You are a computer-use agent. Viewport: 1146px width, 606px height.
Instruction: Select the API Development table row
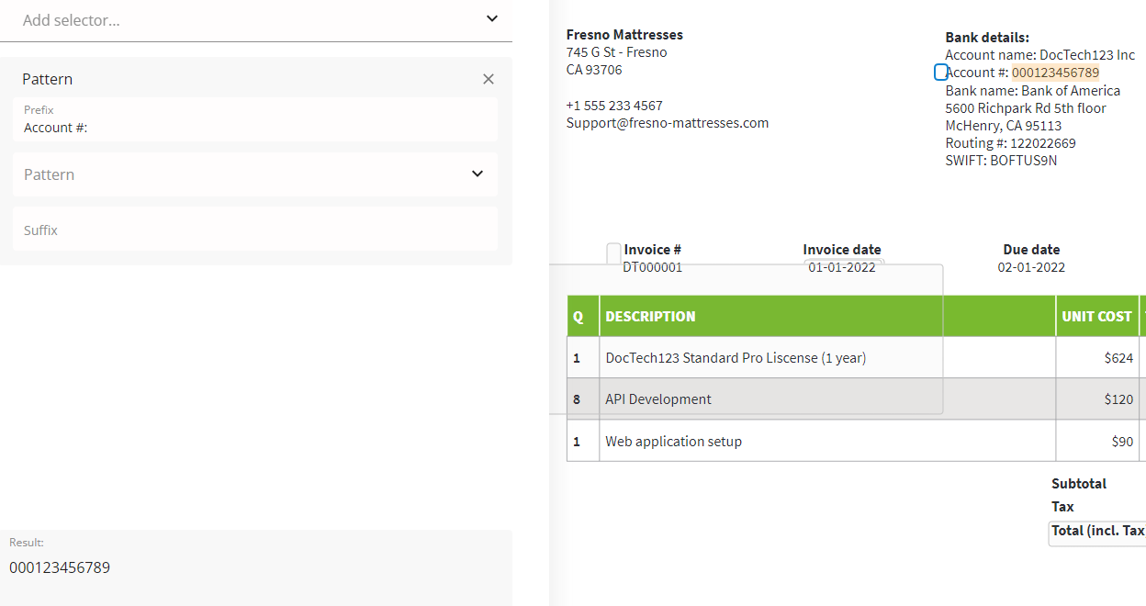(657, 399)
